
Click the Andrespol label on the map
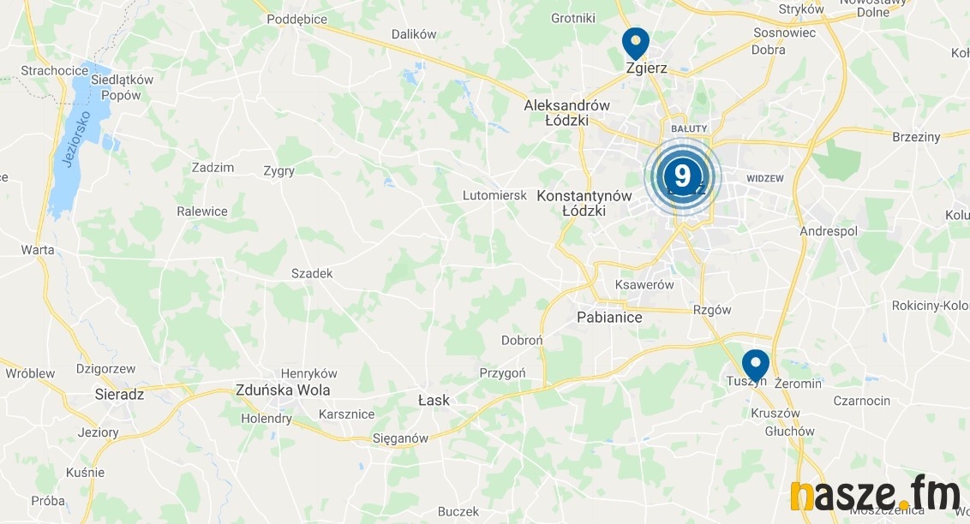pos(829,231)
